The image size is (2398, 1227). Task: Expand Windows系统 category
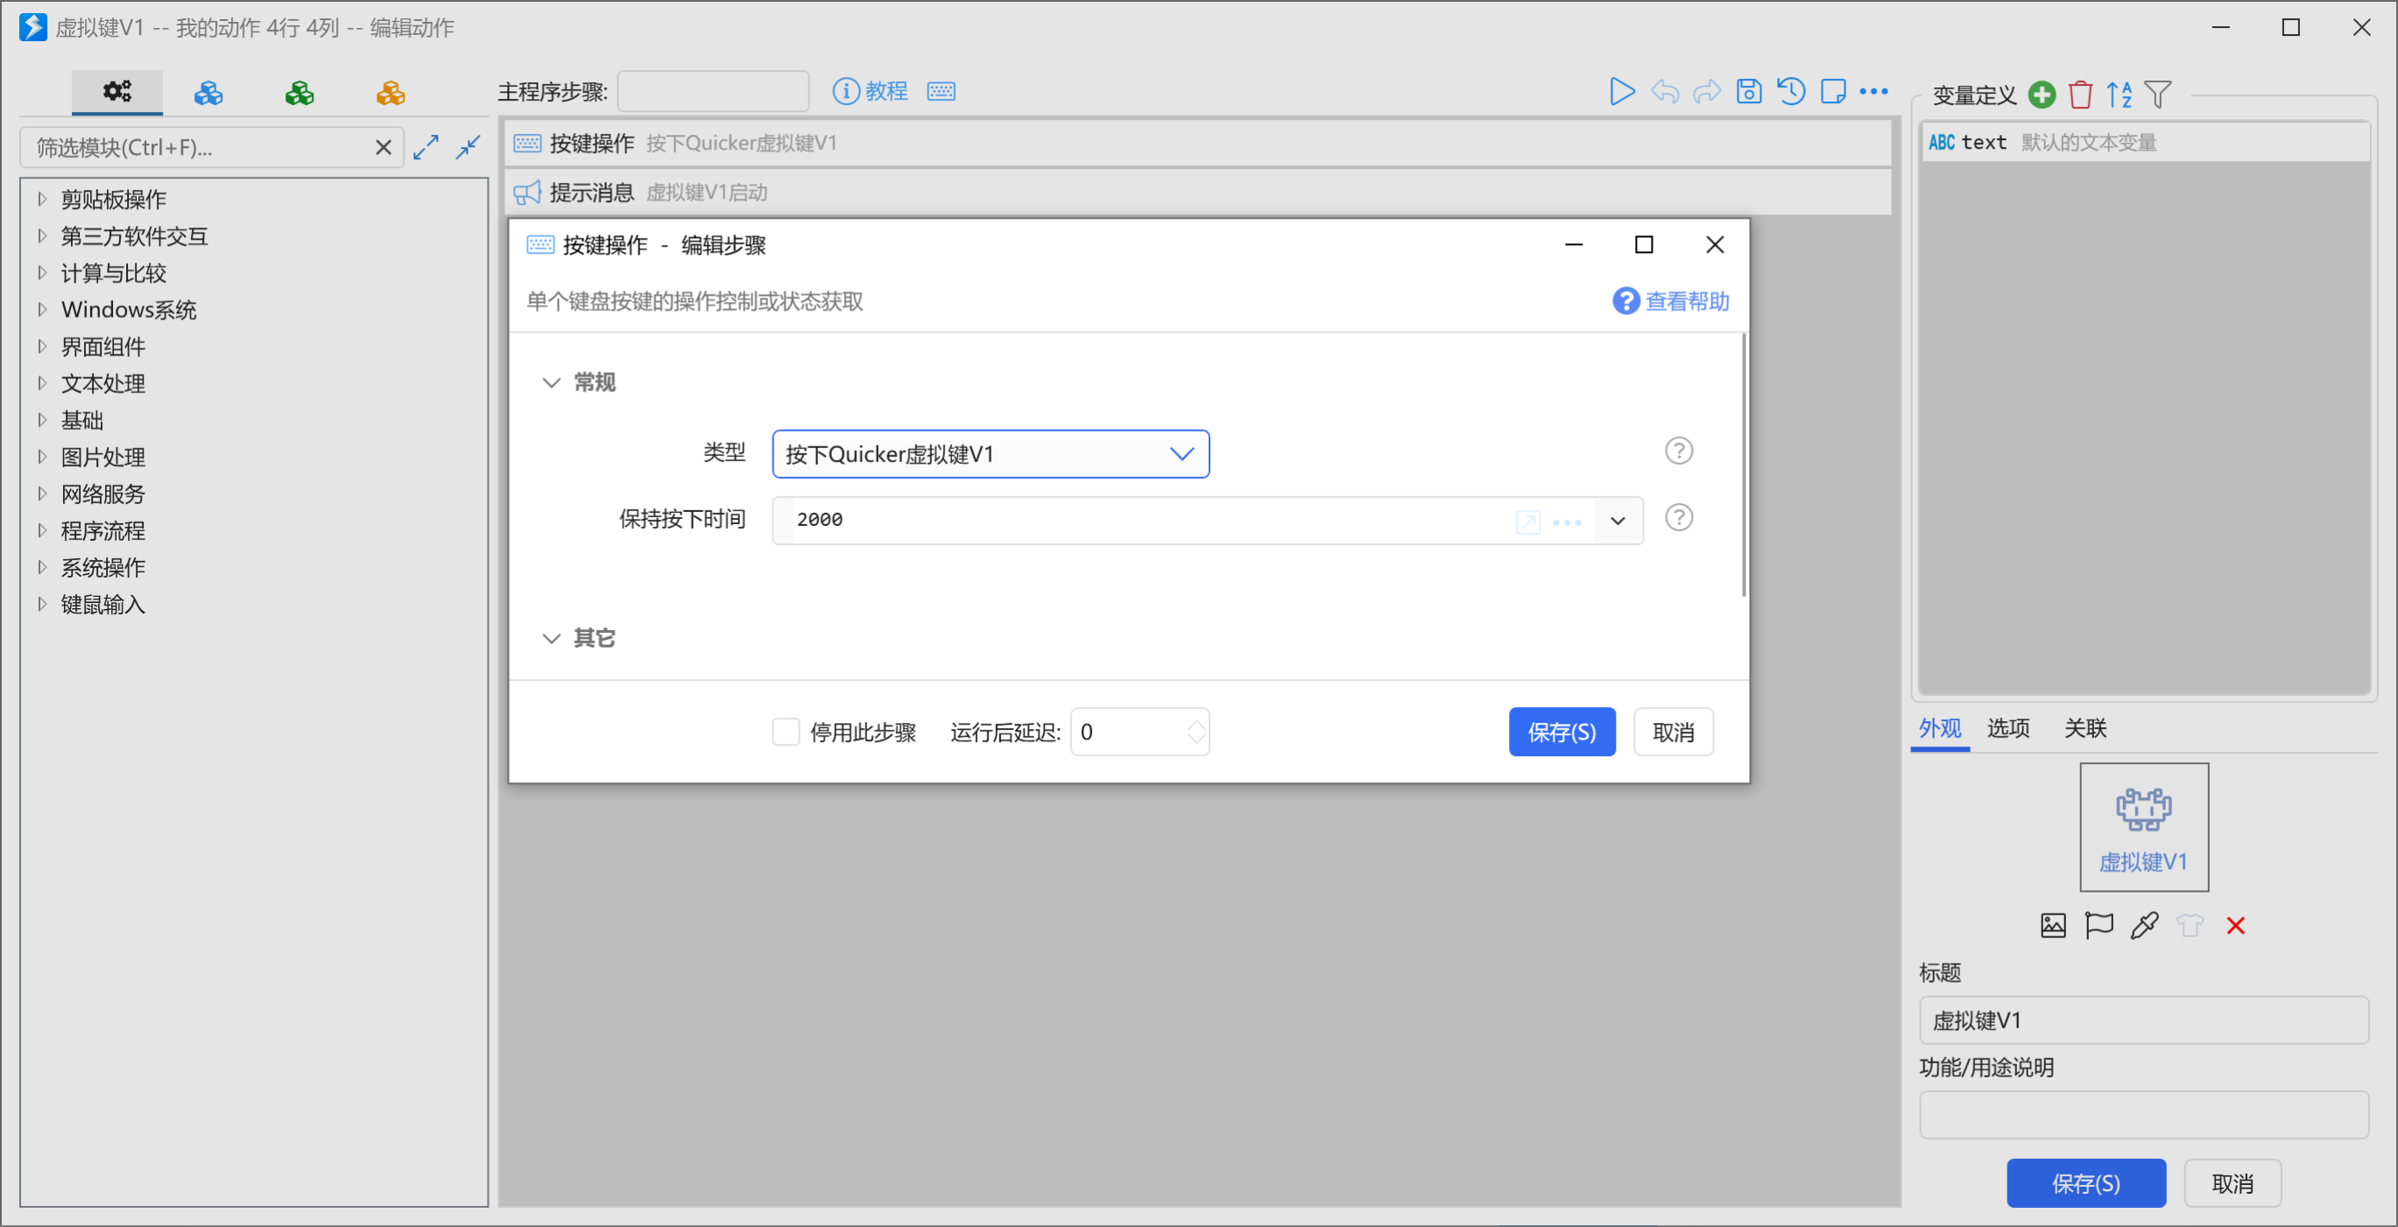42,310
